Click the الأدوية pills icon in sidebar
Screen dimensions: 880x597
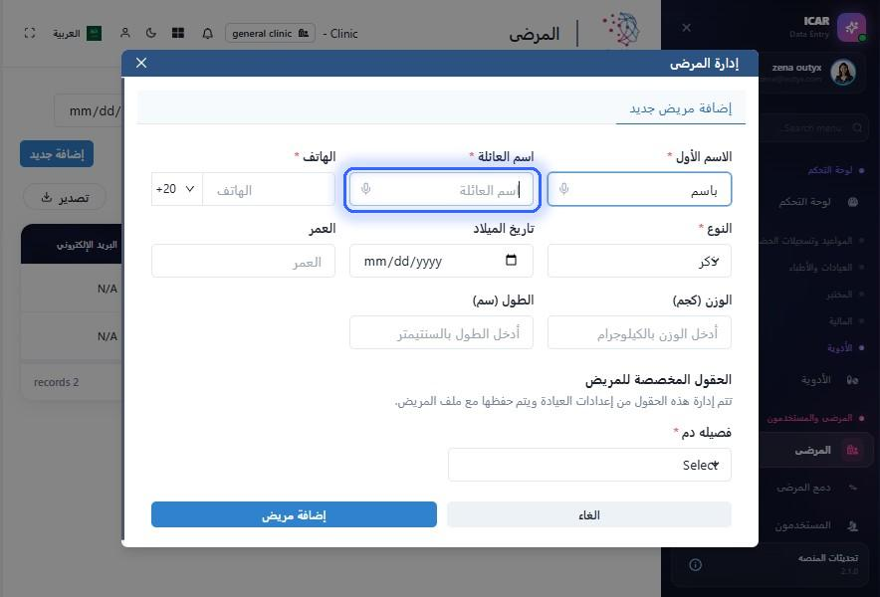[x=852, y=380]
